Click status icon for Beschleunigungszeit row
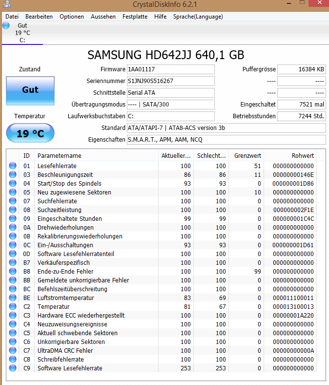The width and height of the screenshot is (329, 385). 13,174
